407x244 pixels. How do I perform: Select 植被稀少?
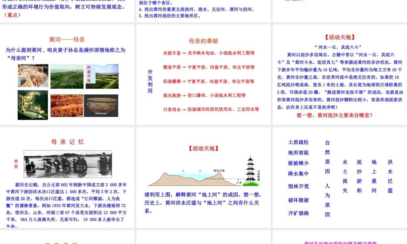point(298,163)
